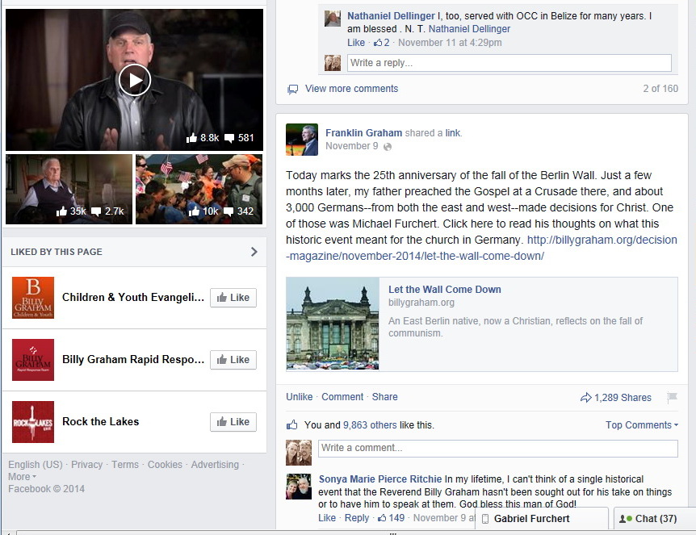Click View more comments link
The width and height of the screenshot is (696, 535).
click(351, 89)
